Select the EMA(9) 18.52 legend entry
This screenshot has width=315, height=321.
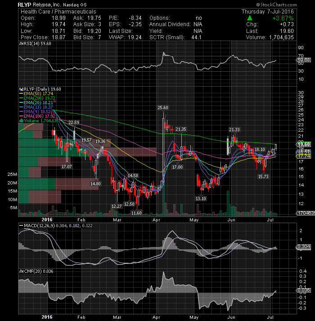click(36, 111)
